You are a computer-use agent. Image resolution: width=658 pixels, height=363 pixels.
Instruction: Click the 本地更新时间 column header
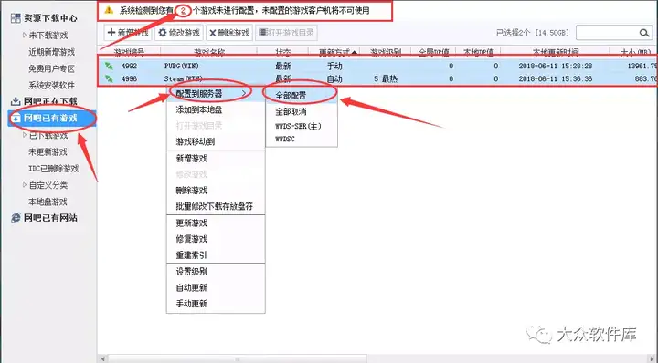point(556,52)
